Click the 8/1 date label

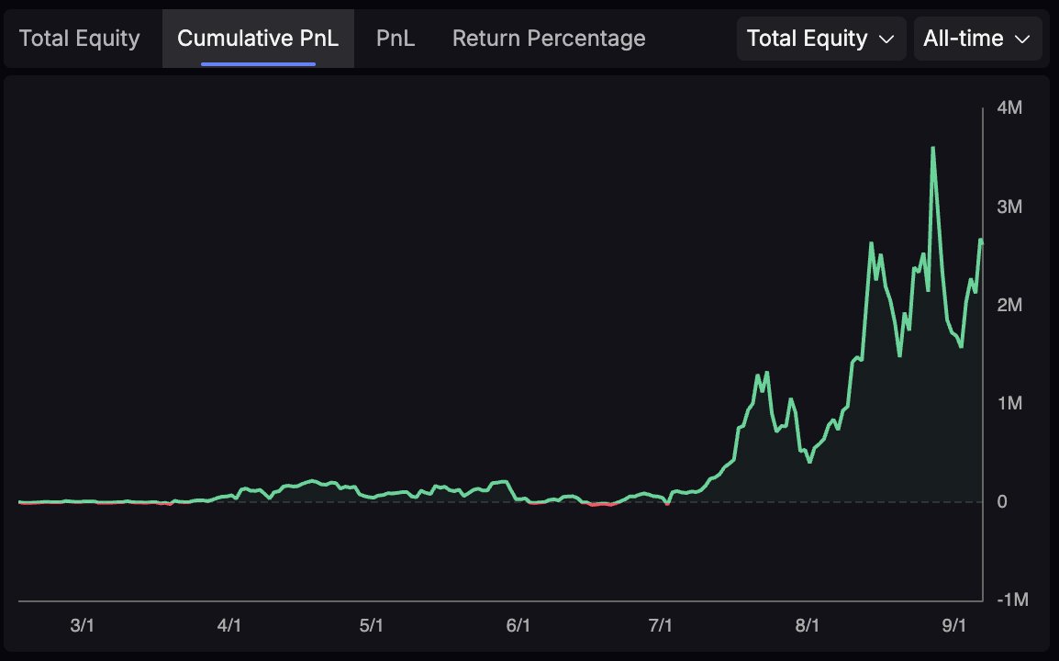tap(807, 625)
